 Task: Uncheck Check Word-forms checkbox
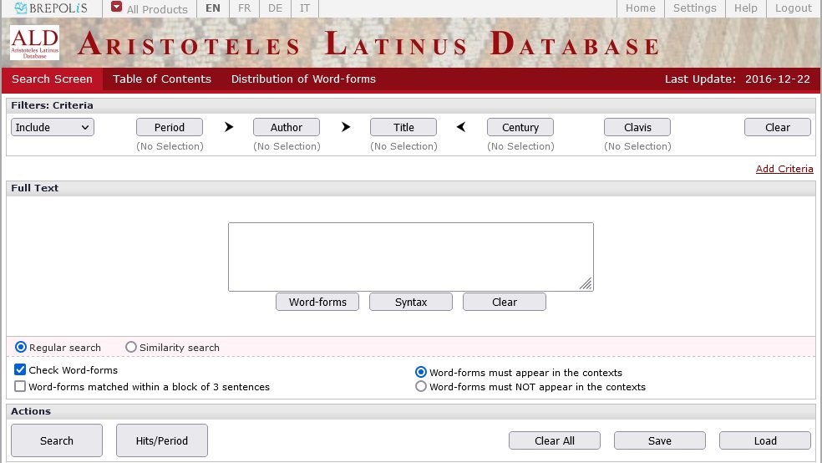[20, 369]
